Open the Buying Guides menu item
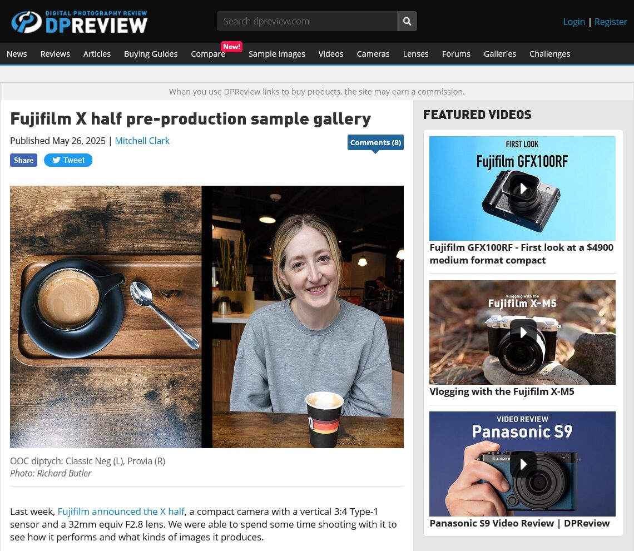The width and height of the screenshot is (634, 551). [151, 54]
